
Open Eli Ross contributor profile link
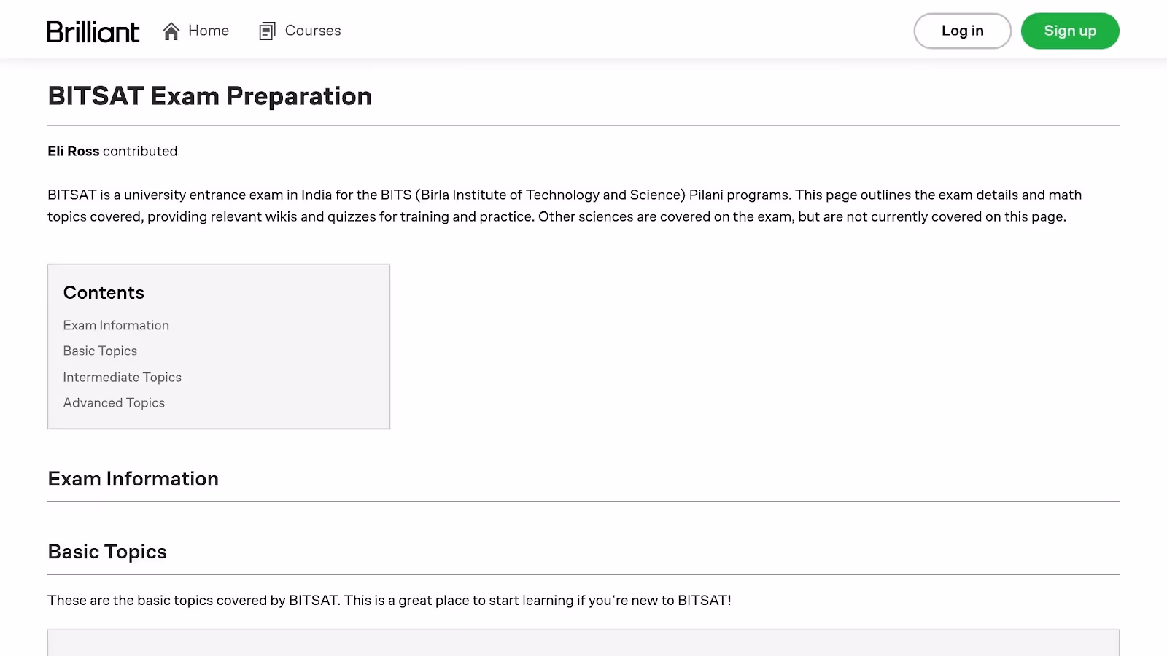[74, 151]
